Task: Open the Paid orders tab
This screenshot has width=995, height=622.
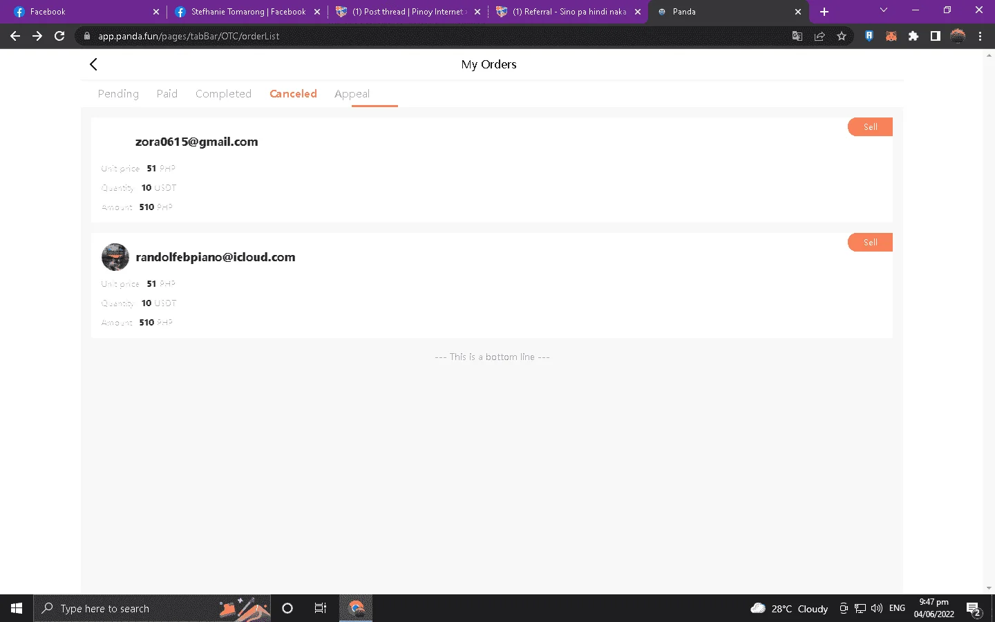Action: [x=167, y=94]
